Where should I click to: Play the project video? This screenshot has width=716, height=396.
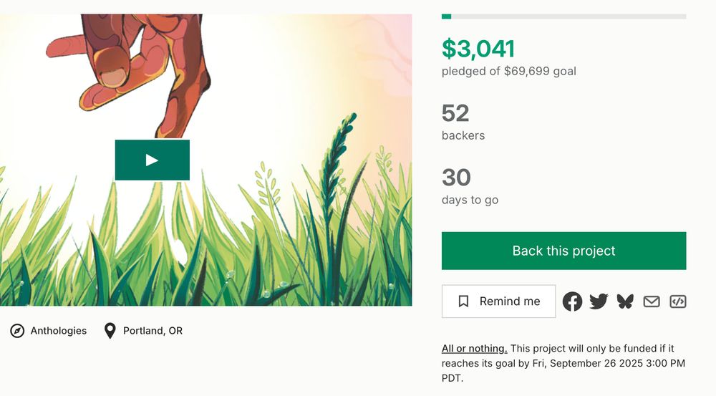click(x=152, y=160)
